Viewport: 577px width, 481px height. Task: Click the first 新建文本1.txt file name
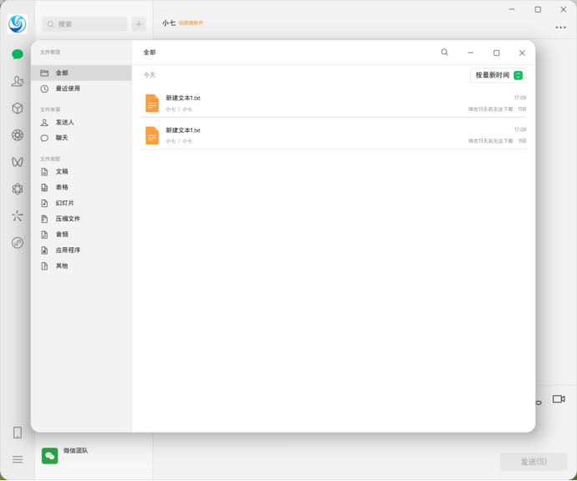coord(183,98)
